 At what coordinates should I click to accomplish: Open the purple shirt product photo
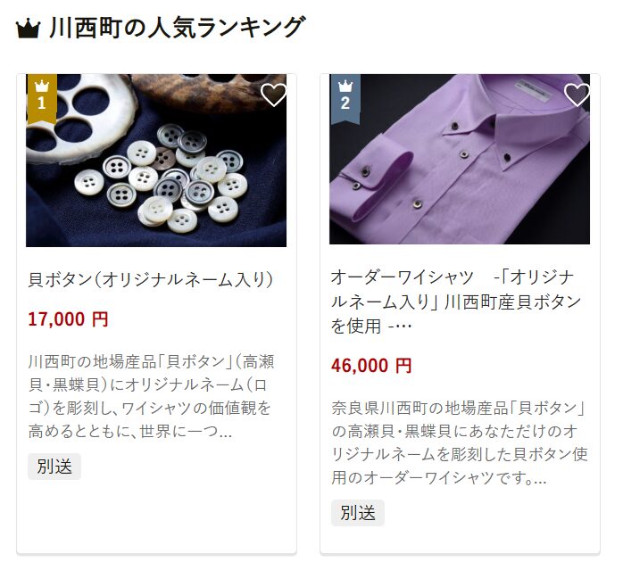point(460,160)
